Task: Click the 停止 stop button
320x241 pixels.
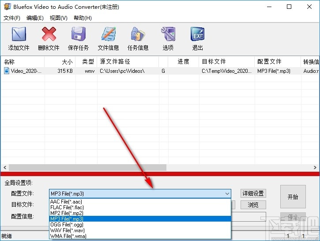Action: click(293, 217)
